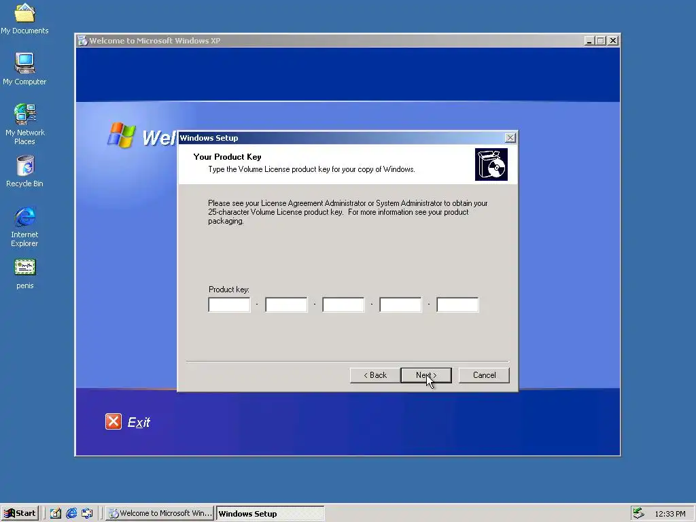This screenshot has height=522, width=696.
Task: Click the 'Your Product Key' heading
Action: pyautogui.click(x=227, y=157)
